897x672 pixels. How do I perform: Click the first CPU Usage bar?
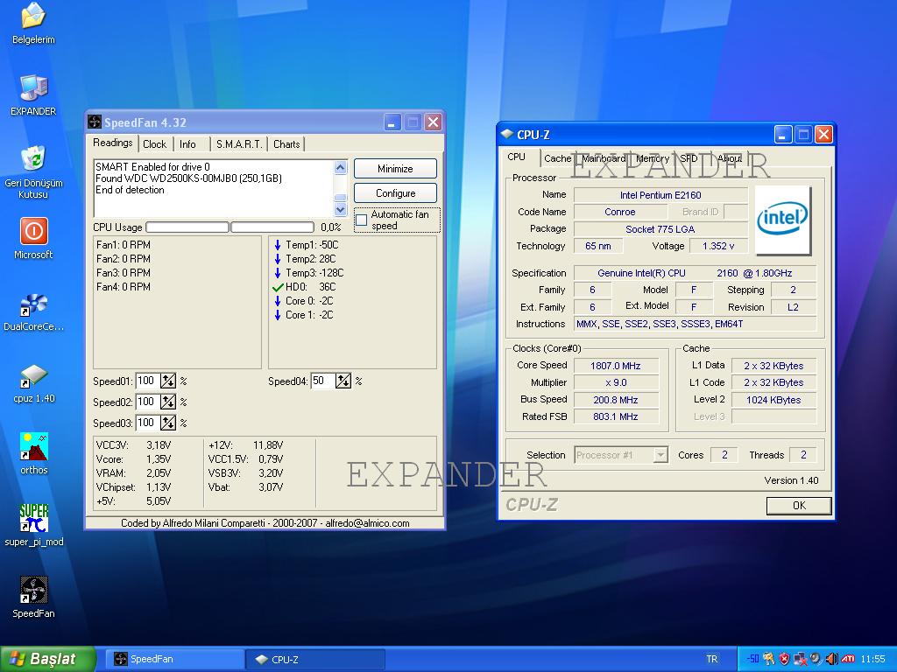point(187,227)
